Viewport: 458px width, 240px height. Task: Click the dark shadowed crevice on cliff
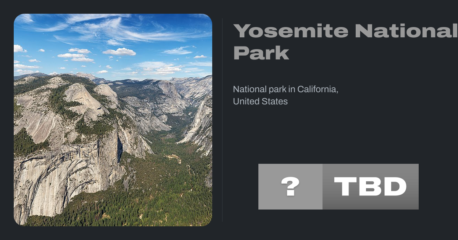coord(119,149)
